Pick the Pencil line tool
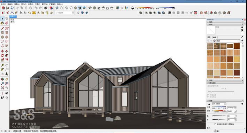Screen dimensions: 247x133 pyautogui.click(x=2, y=28)
